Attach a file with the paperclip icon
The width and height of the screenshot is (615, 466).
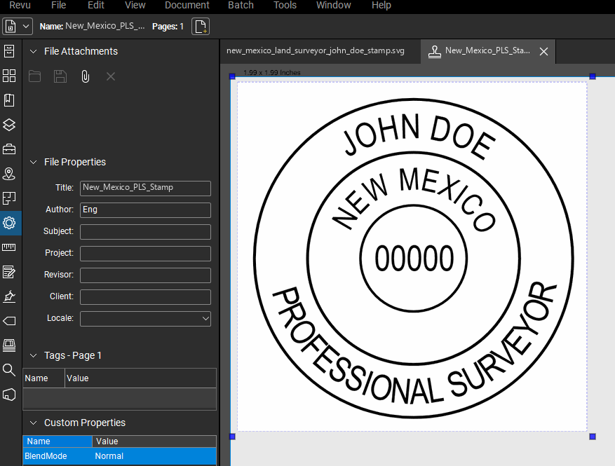[x=85, y=76]
